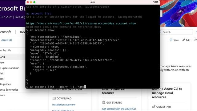Click the "tenantId" line in the terminal output
Screen dimensions: 197x111
point(72,60)
